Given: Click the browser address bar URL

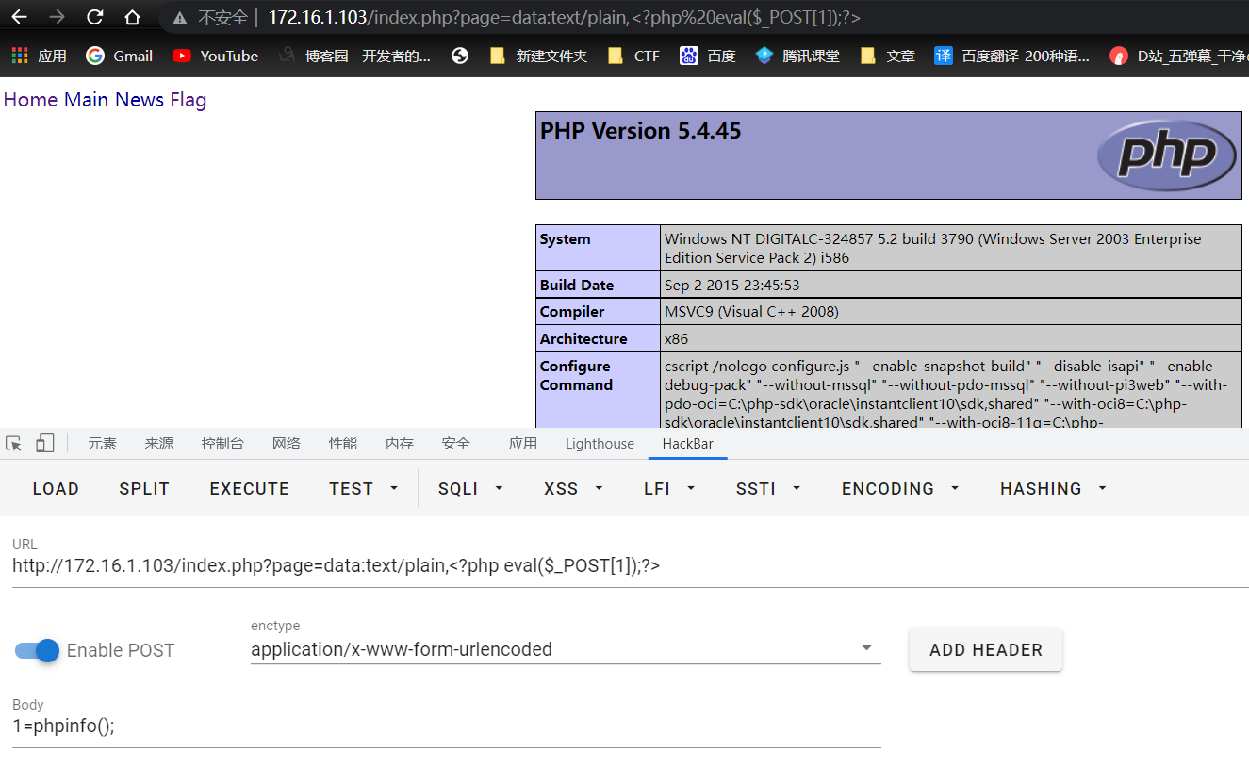Looking at the screenshot, I should (x=564, y=17).
